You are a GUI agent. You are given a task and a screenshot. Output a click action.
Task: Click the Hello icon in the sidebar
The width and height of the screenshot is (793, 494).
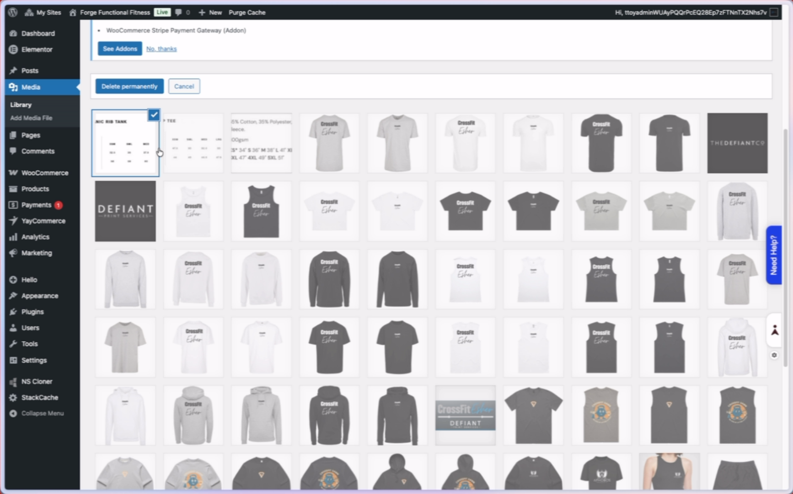(13, 280)
